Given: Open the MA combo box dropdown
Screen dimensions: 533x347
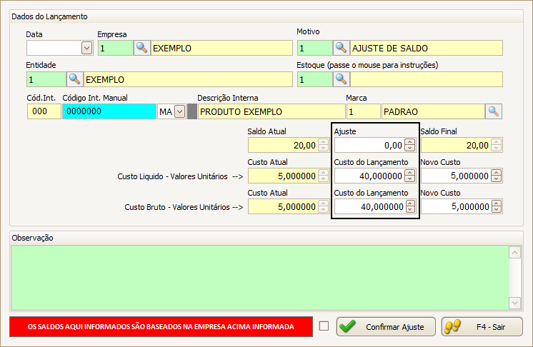Looking at the screenshot, I should (179, 111).
